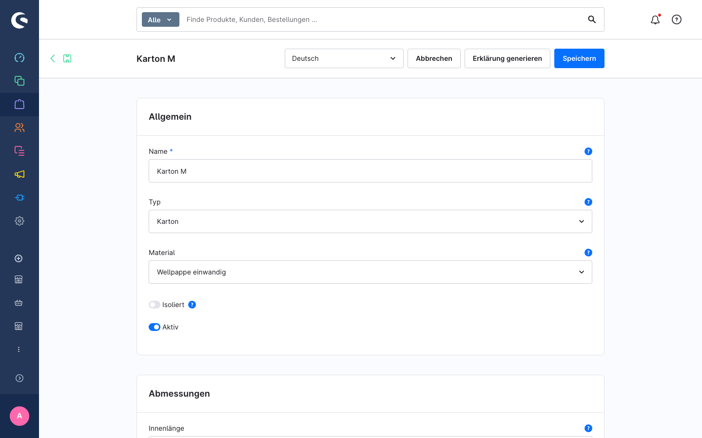Viewport: 702px width, 438px height.
Task: Open the Dashboard from the sidebar gauge icon
Action: (x=19, y=57)
